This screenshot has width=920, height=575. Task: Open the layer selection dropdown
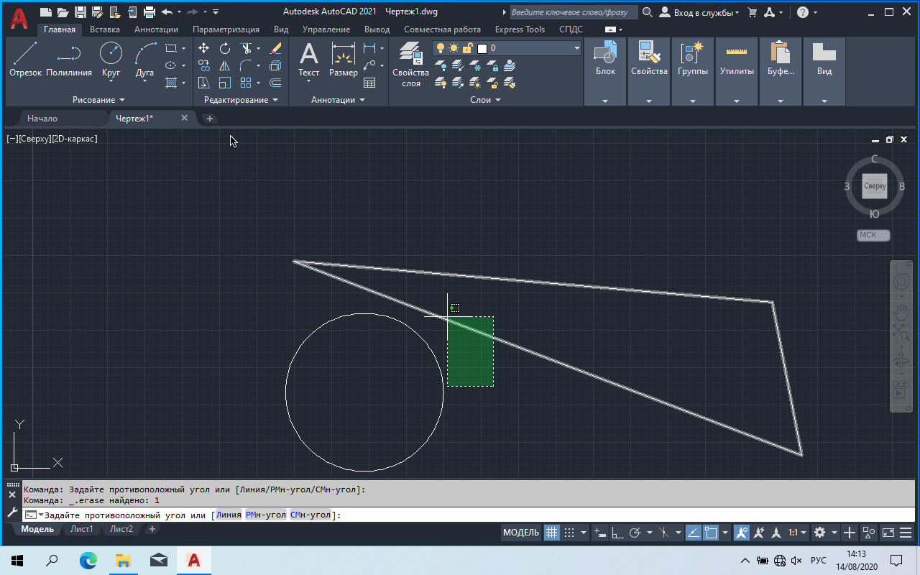576,48
